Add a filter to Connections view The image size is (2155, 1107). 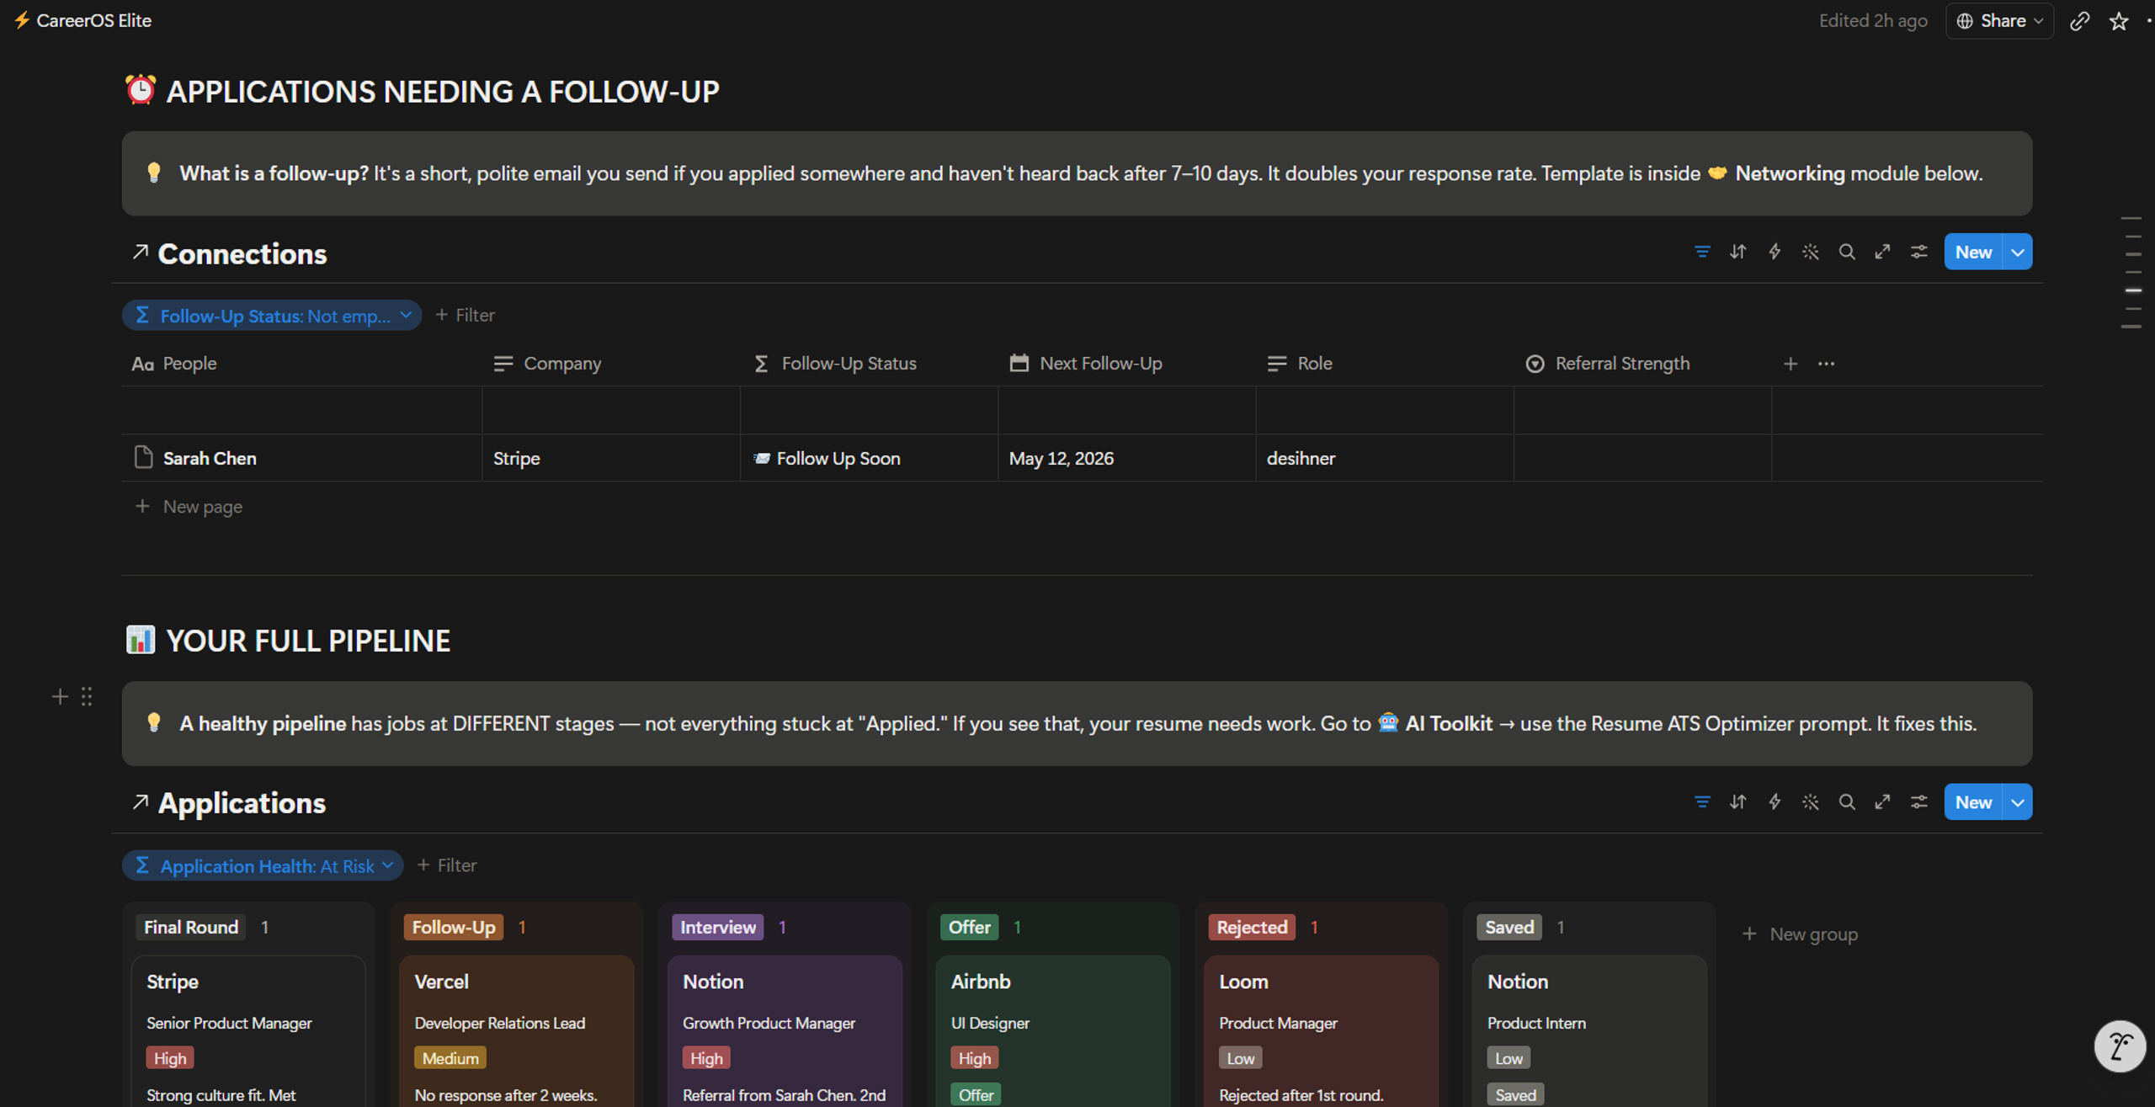[x=465, y=315]
